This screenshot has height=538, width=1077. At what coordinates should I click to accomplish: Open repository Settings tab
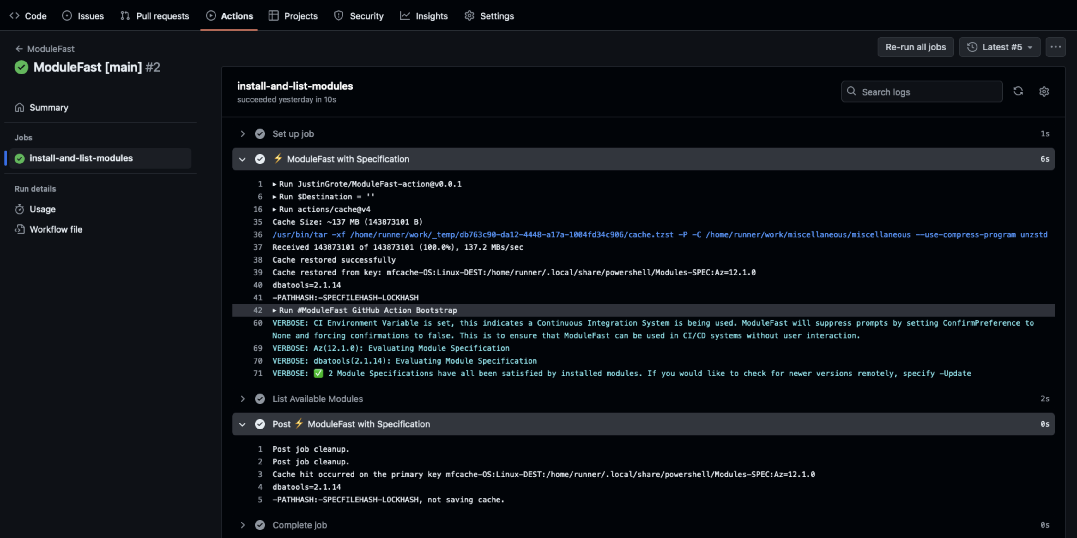tap(489, 16)
